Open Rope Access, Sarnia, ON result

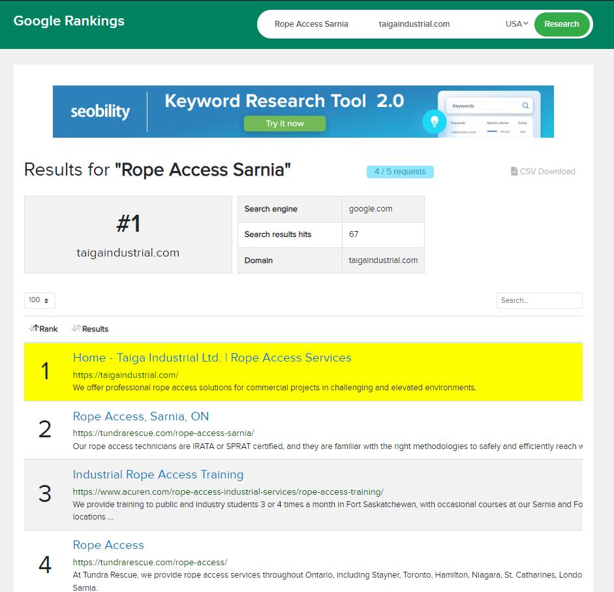tap(140, 416)
